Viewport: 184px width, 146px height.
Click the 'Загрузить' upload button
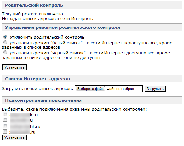(155, 89)
